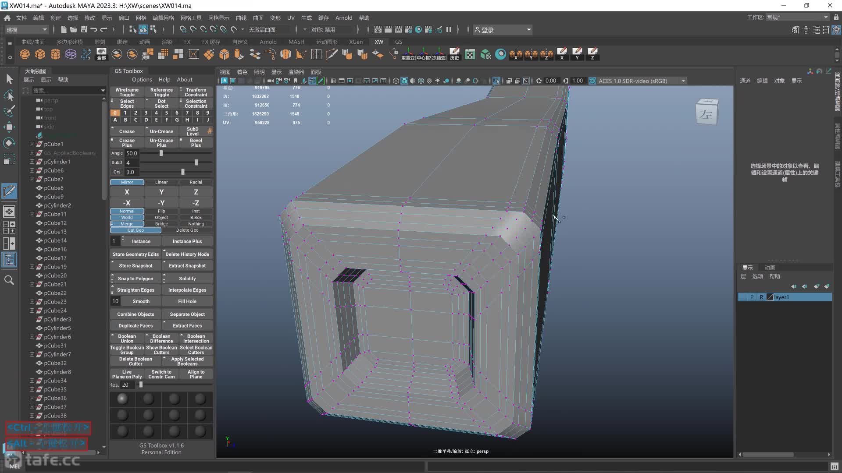Open the 编辑网格 menu
842x473 pixels.
[x=163, y=18]
